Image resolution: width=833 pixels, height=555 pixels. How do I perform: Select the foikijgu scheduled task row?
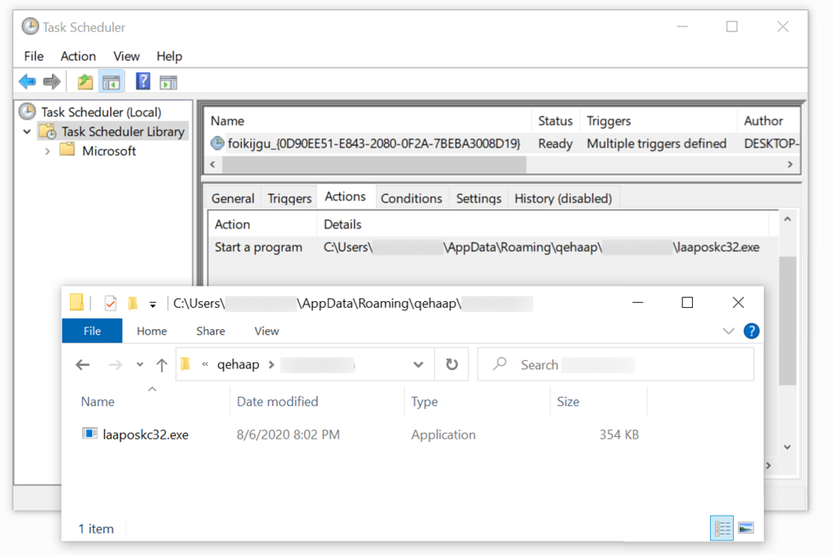tap(502, 144)
